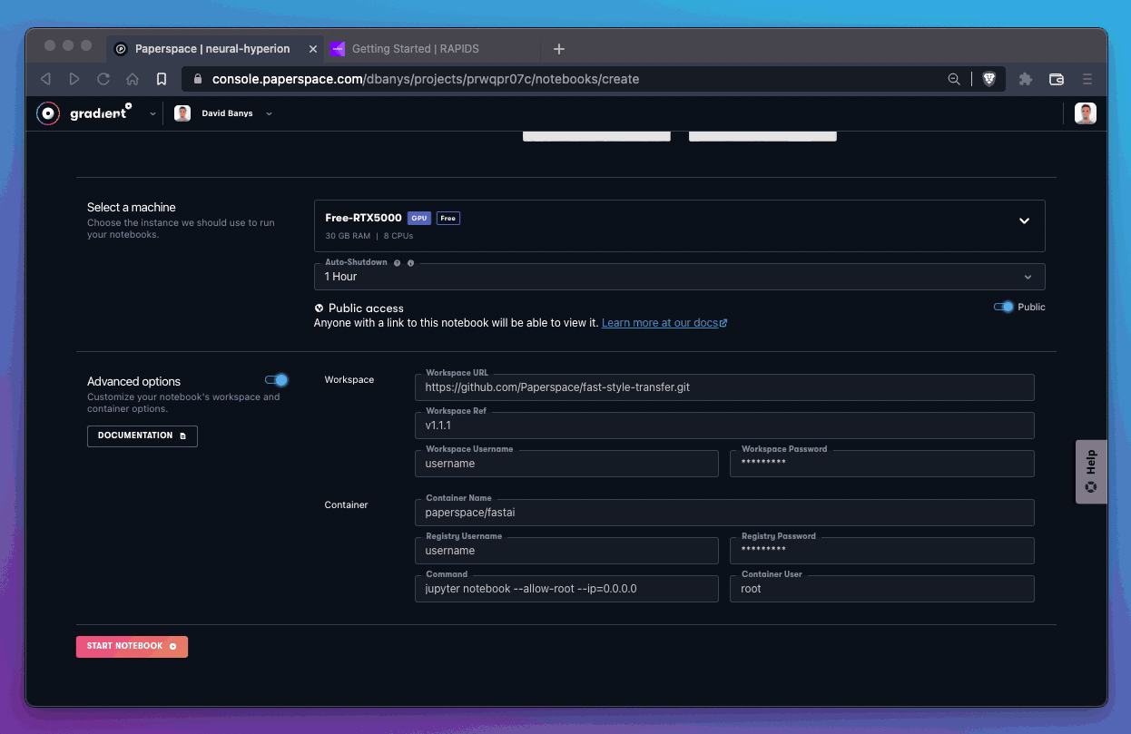Open the Auto-Shutdown 1 Hour dropdown

click(x=679, y=277)
